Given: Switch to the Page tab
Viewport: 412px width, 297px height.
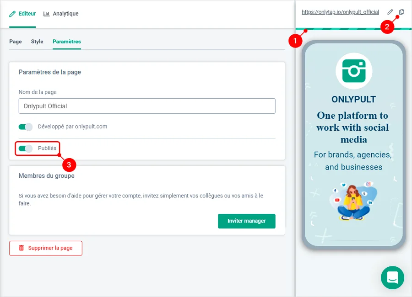Looking at the screenshot, I should tap(16, 42).
